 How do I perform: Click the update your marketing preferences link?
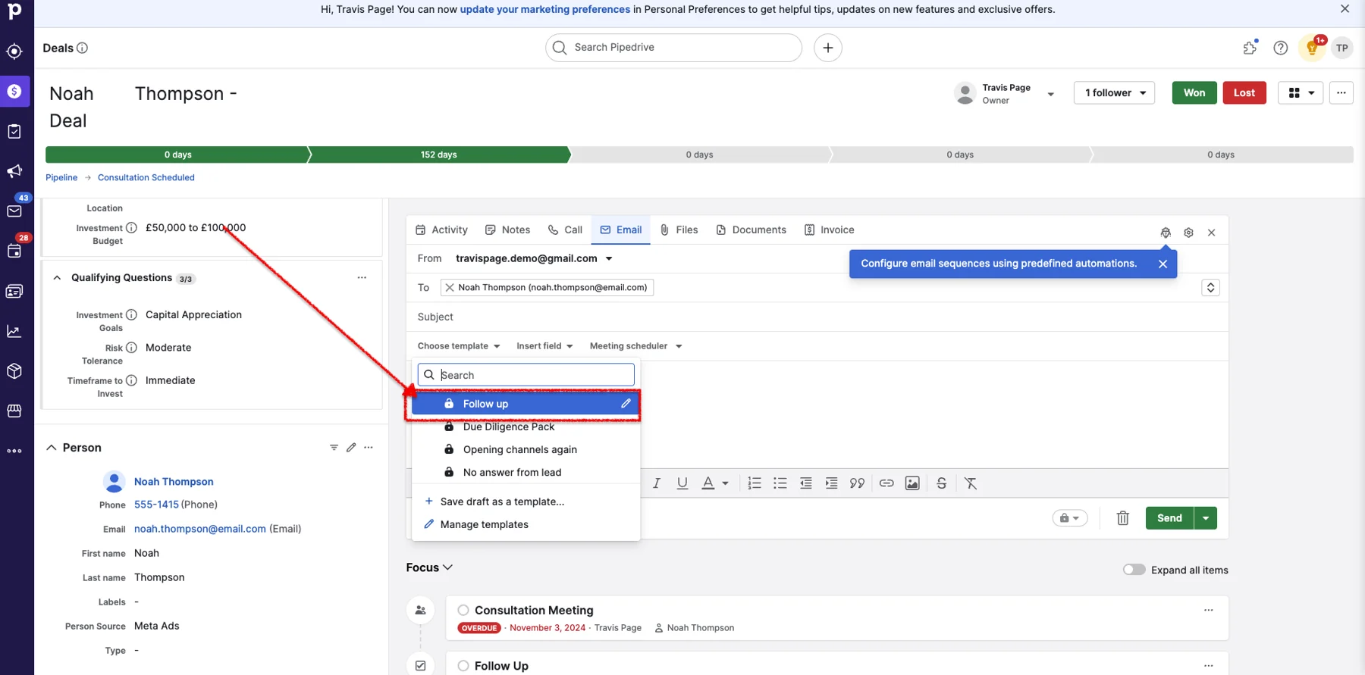545,9
